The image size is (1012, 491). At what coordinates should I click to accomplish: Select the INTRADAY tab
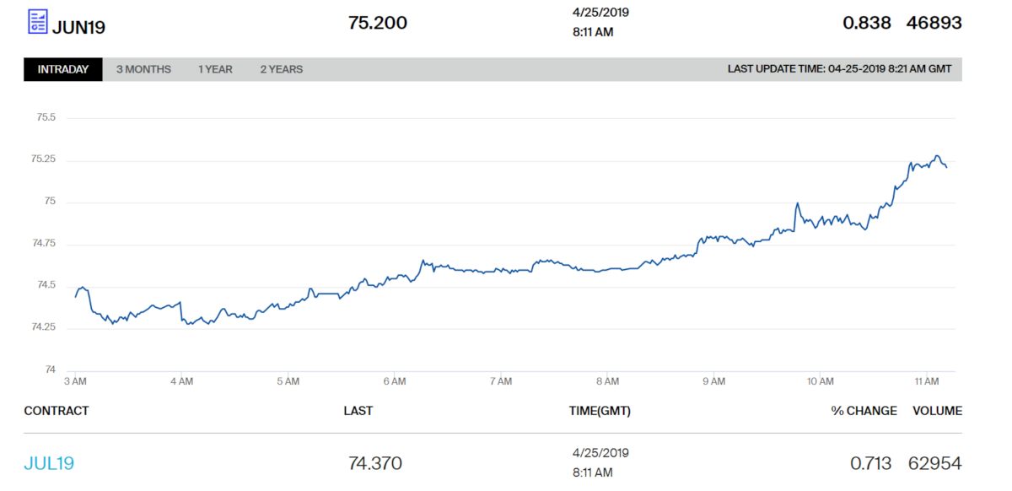click(63, 69)
